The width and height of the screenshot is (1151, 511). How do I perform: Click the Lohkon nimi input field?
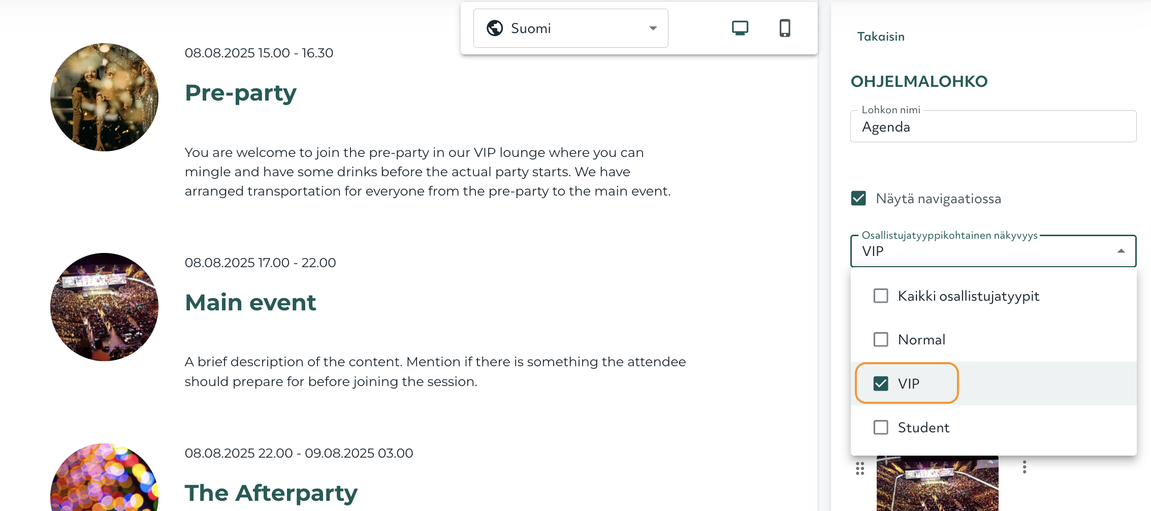pos(993,127)
